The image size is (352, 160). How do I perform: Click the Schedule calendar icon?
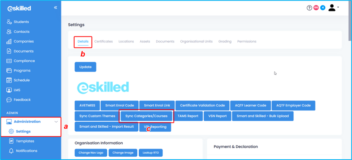9,80
